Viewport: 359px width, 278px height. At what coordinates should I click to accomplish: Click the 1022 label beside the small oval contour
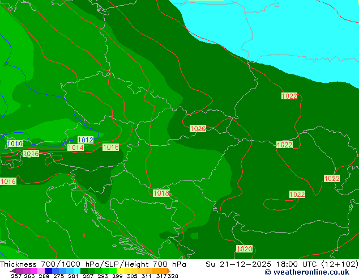click(x=297, y=194)
